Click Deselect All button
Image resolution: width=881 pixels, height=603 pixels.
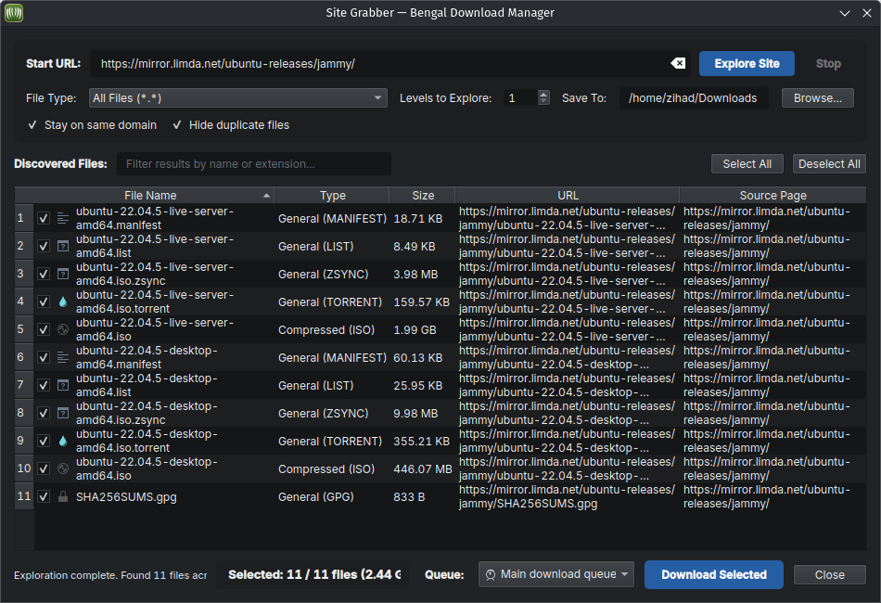click(829, 163)
